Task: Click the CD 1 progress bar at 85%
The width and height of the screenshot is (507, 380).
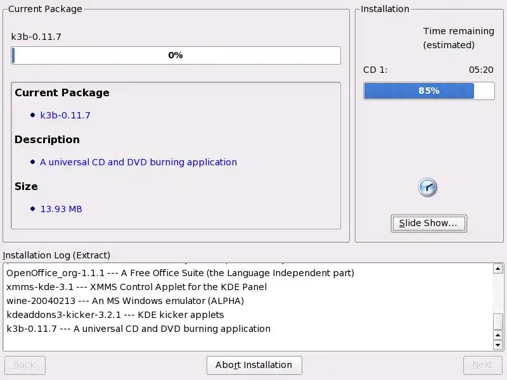Action: click(x=428, y=91)
